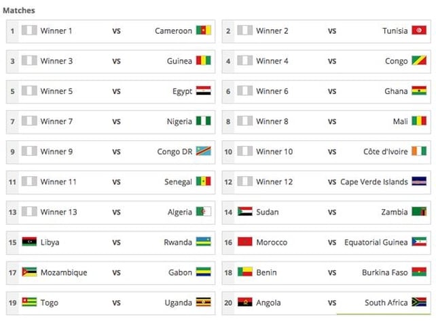Click the placeholder flag beside Winner 1
The width and height of the screenshot is (436, 321).
29,30
